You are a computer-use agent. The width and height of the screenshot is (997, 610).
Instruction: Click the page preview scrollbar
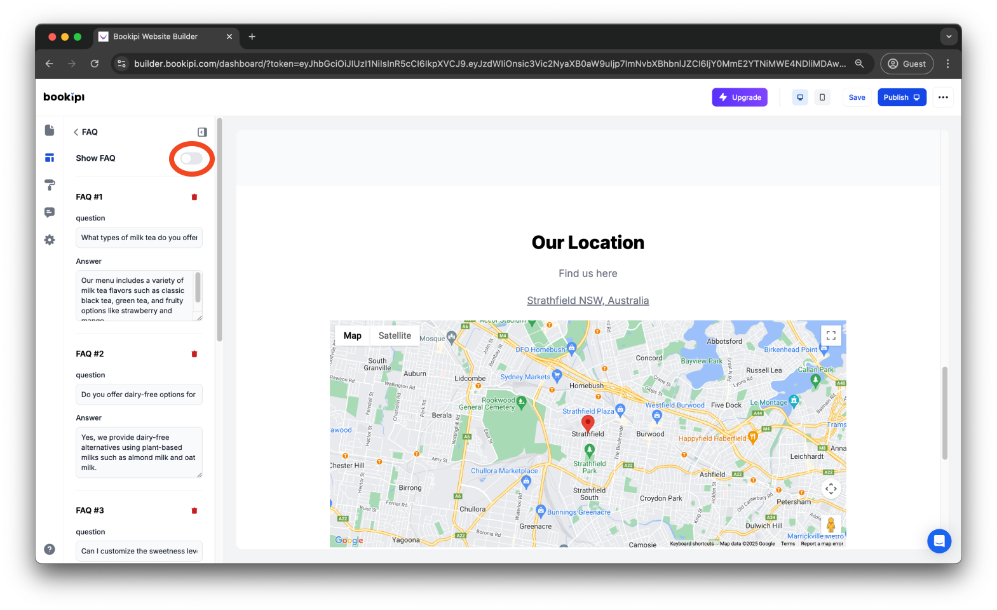pos(945,413)
